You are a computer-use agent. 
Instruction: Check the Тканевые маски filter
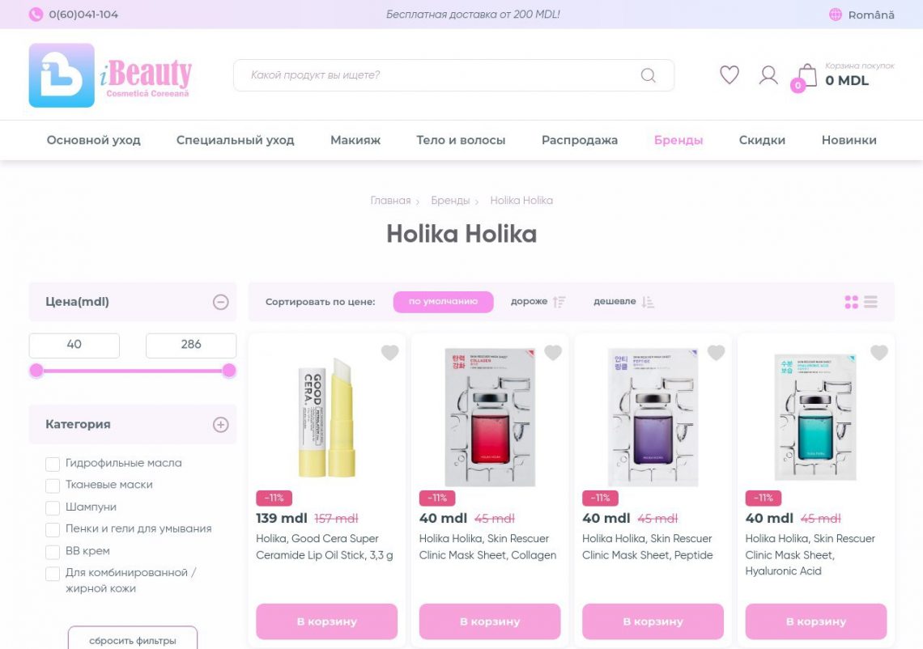pyautogui.click(x=53, y=486)
